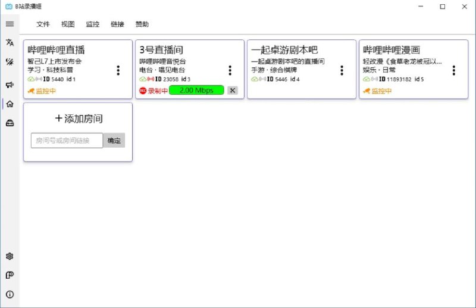Open three-dot menu on 3号直播间 card

pyautogui.click(x=230, y=70)
